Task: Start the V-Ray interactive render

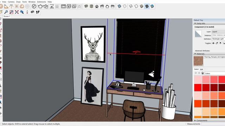Action: pyautogui.click(x=46, y=6)
